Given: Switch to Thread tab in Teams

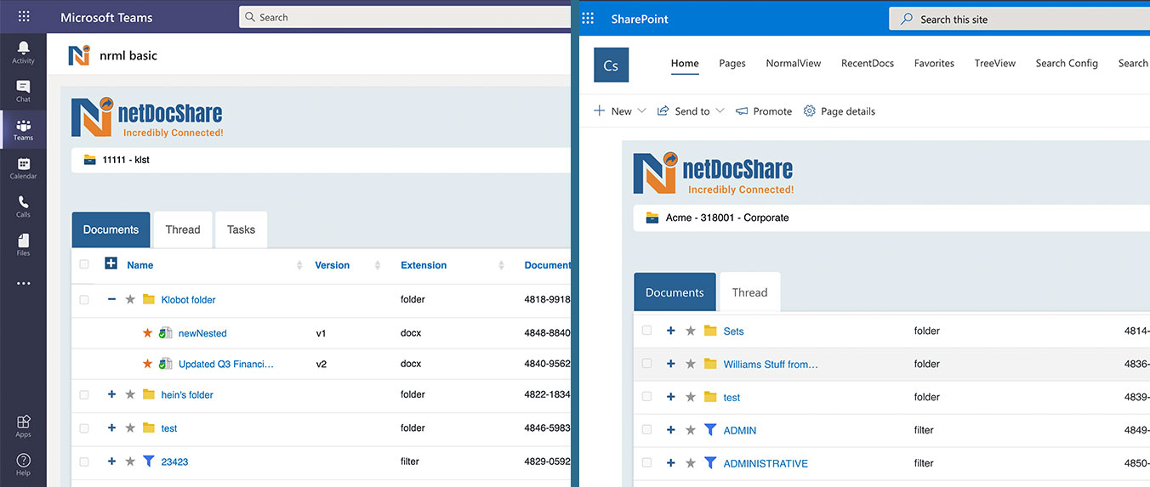Looking at the screenshot, I should [x=183, y=229].
